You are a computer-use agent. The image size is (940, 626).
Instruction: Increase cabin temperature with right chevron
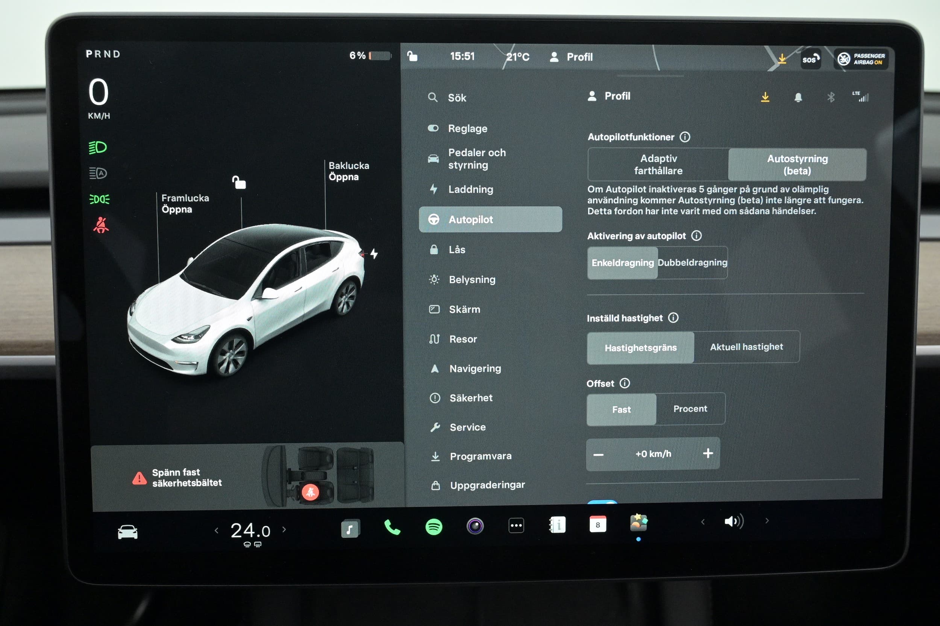pos(284,530)
